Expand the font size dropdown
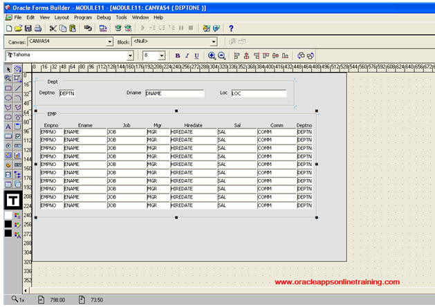 tap(162, 55)
